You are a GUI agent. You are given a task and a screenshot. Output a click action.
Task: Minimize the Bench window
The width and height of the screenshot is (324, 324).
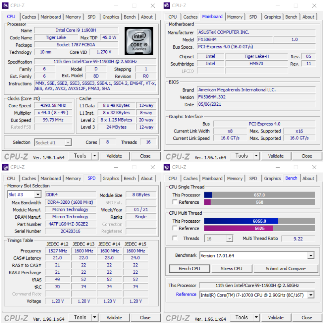(x=278, y=167)
